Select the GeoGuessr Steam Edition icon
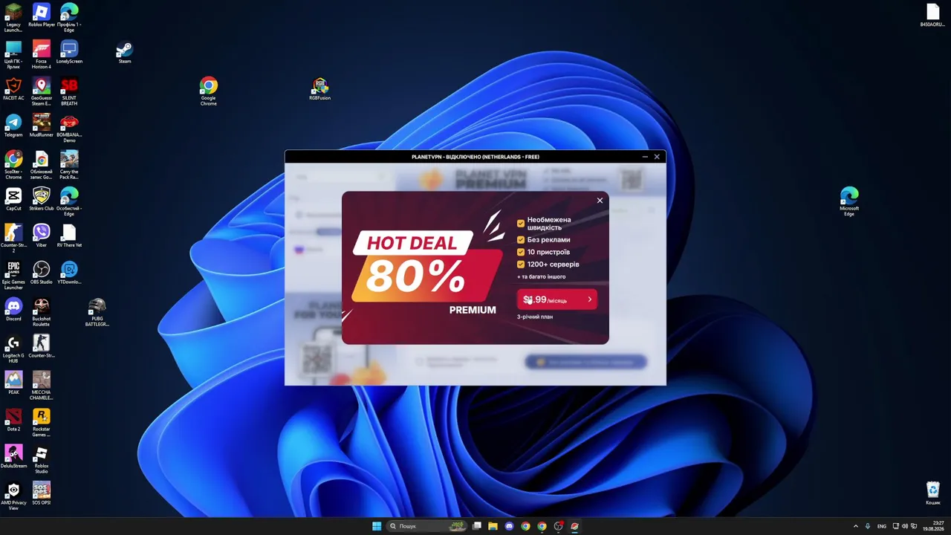Image resolution: width=951 pixels, height=535 pixels. [x=42, y=91]
